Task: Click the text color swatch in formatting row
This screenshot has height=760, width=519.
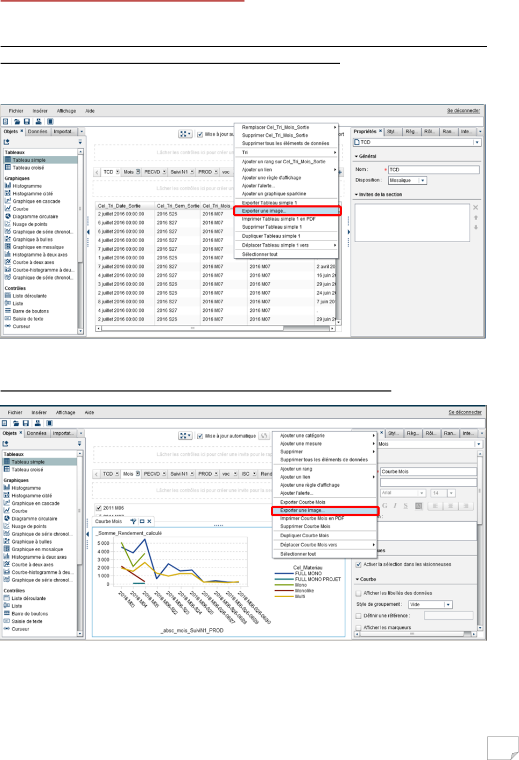Action: (x=419, y=506)
